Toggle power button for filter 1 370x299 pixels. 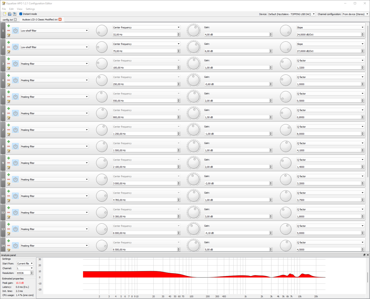coord(16,30)
